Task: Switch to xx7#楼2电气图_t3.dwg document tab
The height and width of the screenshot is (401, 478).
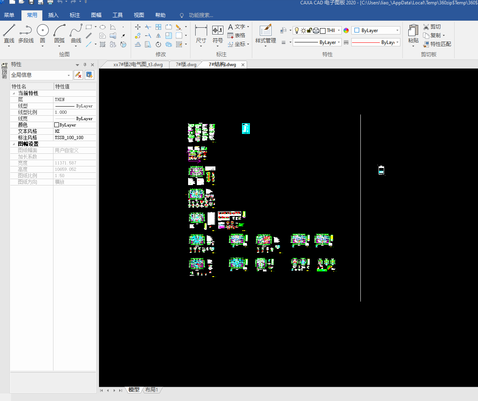Action: (x=138, y=65)
